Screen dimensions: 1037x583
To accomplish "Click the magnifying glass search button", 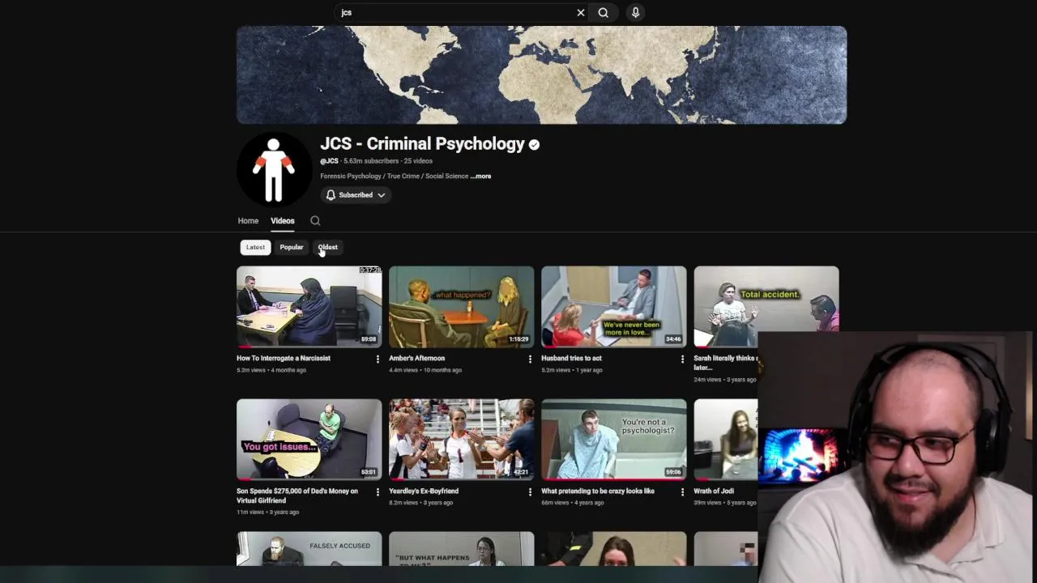I will [x=604, y=12].
